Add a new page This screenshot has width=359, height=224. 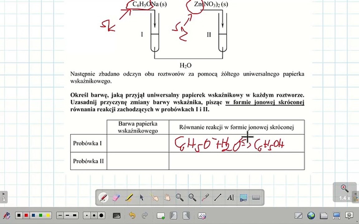(161, 216)
